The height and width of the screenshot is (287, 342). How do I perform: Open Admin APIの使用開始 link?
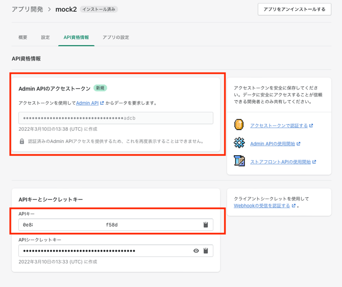pos(273,143)
